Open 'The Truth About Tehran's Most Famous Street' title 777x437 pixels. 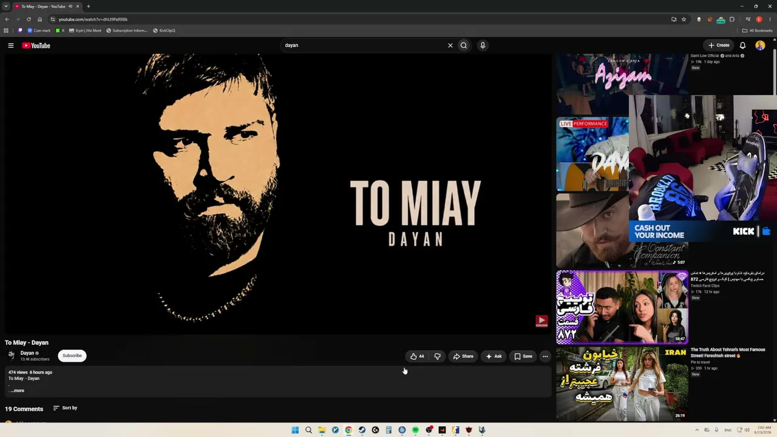(x=728, y=353)
